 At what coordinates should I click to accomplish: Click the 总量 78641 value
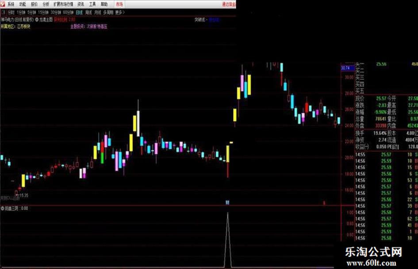(x=381, y=119)
